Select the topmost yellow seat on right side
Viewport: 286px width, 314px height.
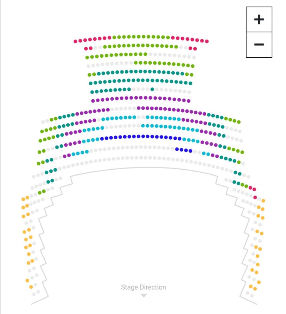[263, 200]
